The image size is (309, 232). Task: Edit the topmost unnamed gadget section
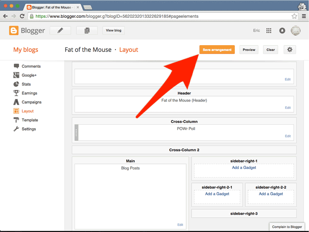click(287, 80)
